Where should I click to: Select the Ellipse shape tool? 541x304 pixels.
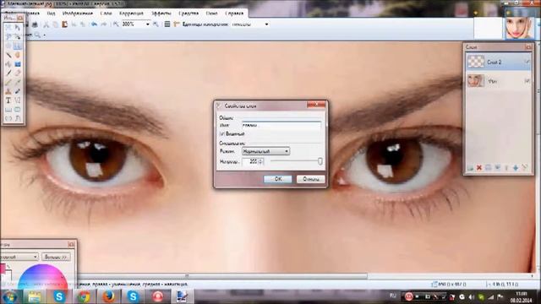(x=8, y=118)
